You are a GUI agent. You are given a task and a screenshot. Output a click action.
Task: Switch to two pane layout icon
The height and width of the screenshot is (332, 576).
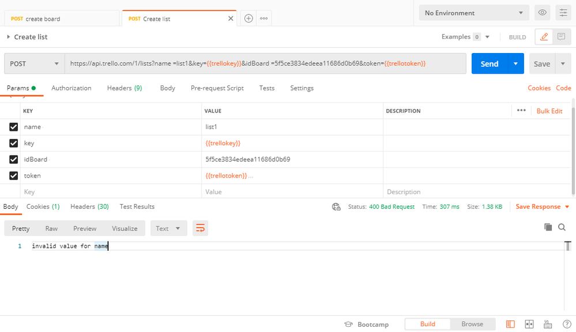coord(529,325)
